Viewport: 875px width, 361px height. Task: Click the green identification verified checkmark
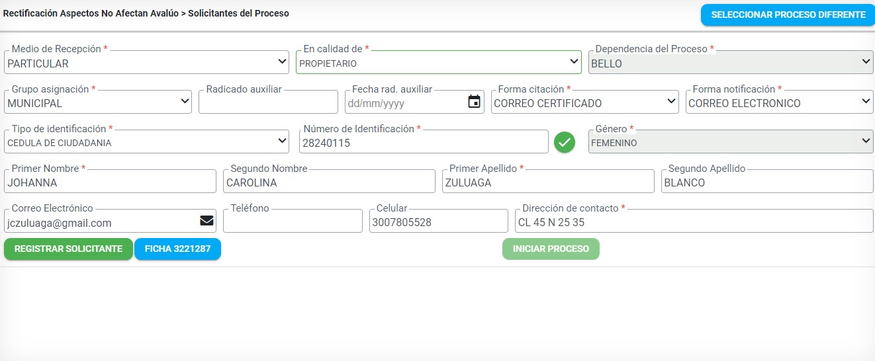coord(565,142)
